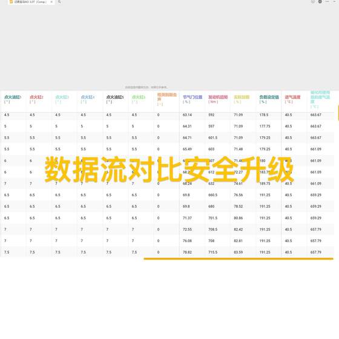The image size is (339, 339).
Task: Select the throttle value 76.08
Action: [187, 241]
